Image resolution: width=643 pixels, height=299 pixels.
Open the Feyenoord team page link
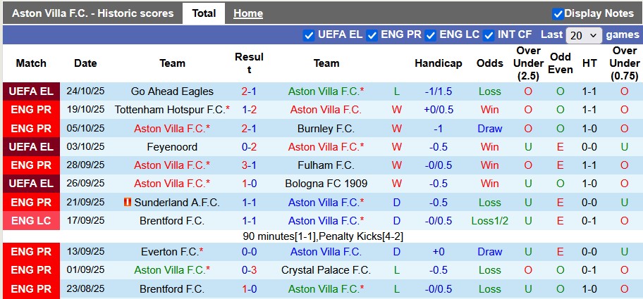[x=172, y=147]
